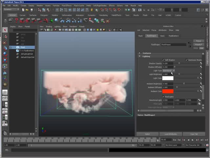Click the Scale tool in left toolbox
This screenshot has width=210, height=158.
5,60
